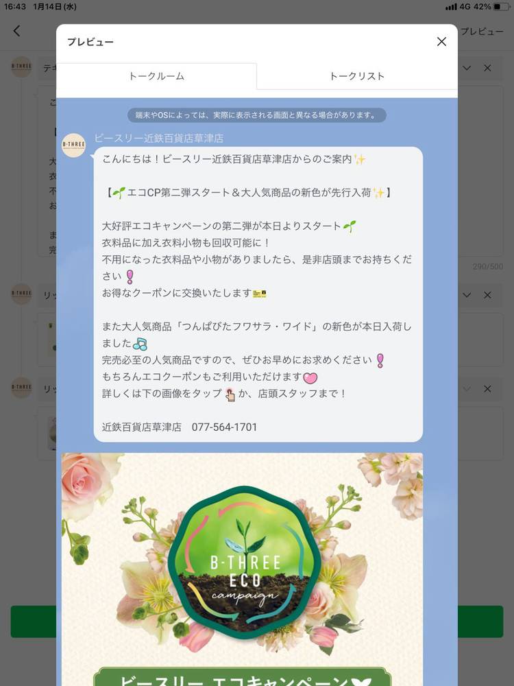The image size is (514, 686).
Task: Collapse the third rich message chevron
Action: tap(467, 388)
